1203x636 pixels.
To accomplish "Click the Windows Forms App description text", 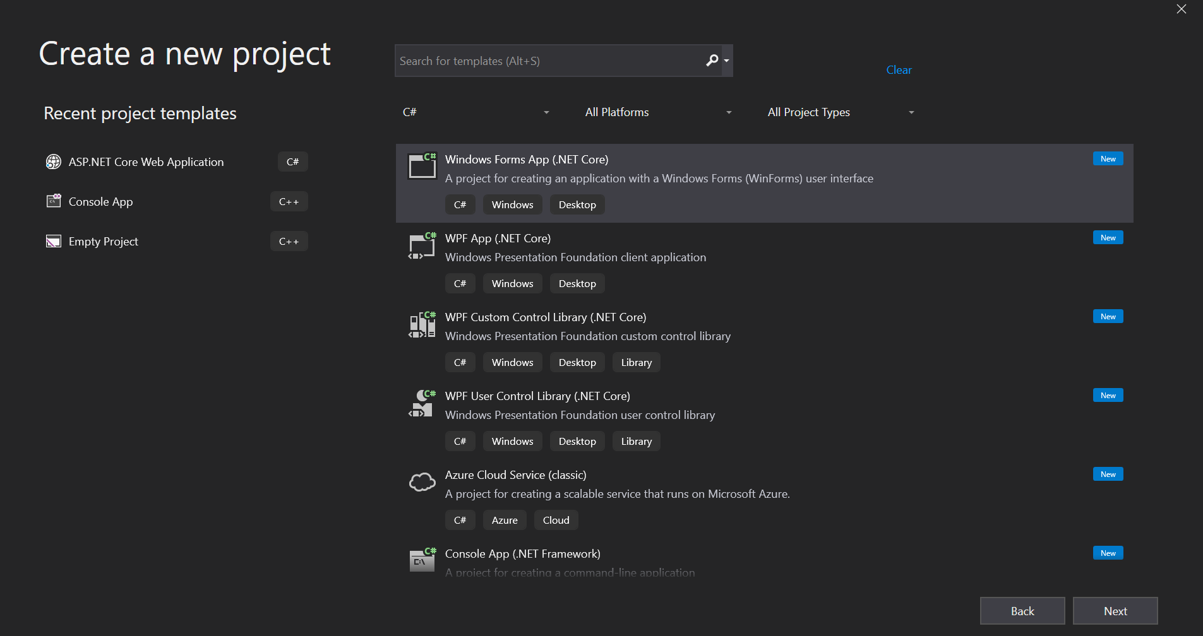I will pyautogui.click(x=659, y=179).
